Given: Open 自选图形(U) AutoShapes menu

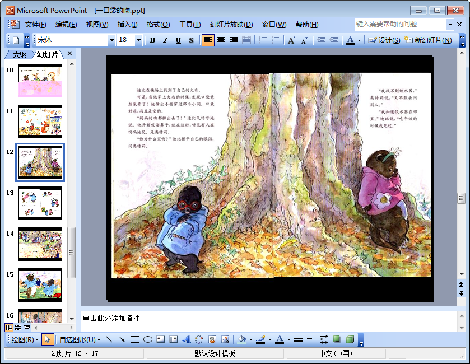Looking at the screenshot, I should [x=80, y=339].
